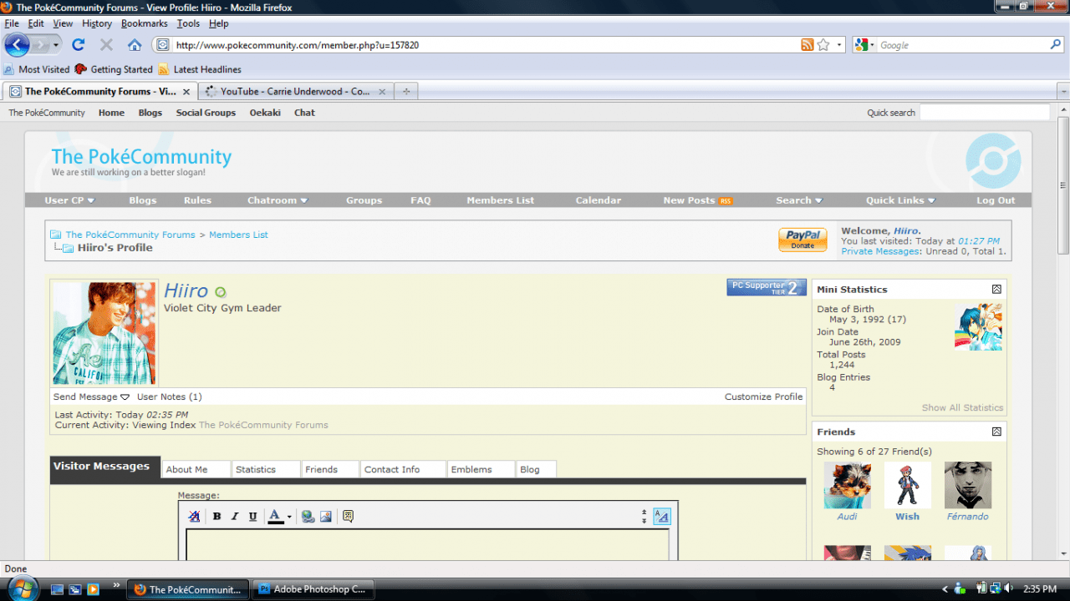The width and height of the screenshot is (1070, 601).
Task: Toggle italic formatting in message editor
Action: click(x=235, y=517)
